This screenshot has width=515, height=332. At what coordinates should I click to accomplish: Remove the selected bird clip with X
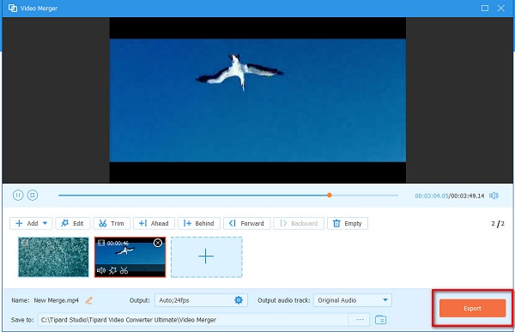158,243
